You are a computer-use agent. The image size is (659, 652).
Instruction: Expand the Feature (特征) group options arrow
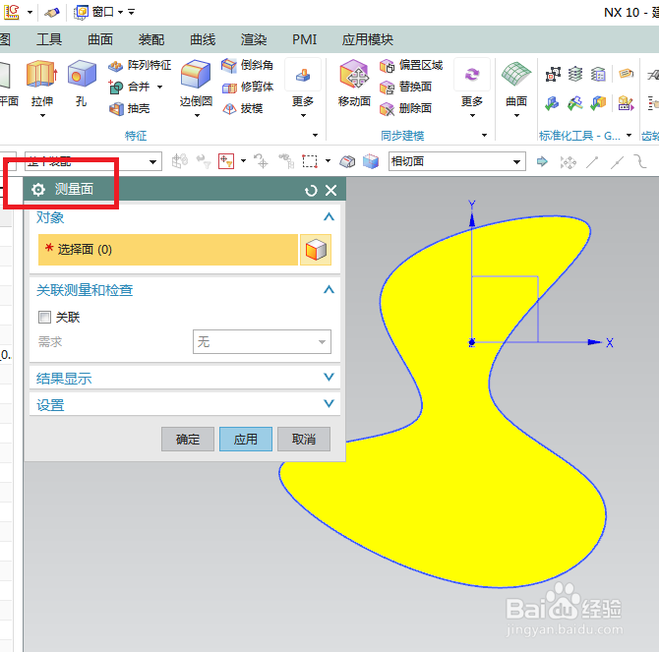pyautogui.click(x=315, y=135)
